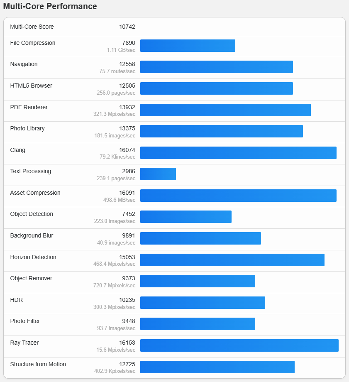Click the short Text Processing bar

(x=158, y=174)
